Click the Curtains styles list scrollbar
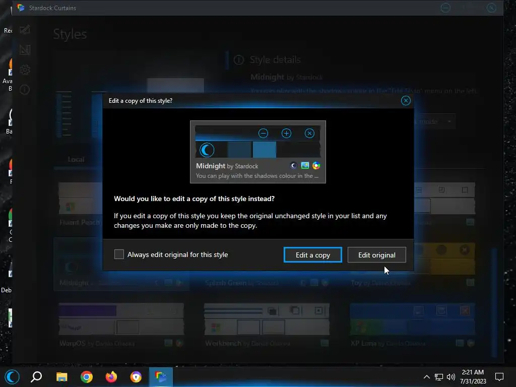Screen dimensions: 516x387 click(494, 301)
